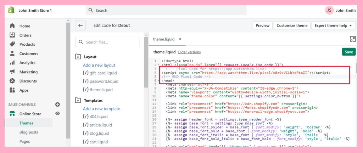Click the Analytics bar chart icon
Image resolution: width=363 pixels, height=153 pixels.
point(12,63)
